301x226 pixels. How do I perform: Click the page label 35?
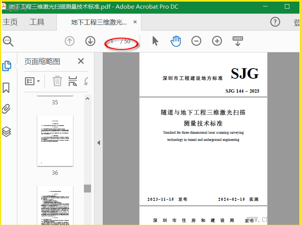[x=55, y=102]
